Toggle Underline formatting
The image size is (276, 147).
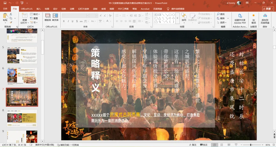click(x=73, y=21)
